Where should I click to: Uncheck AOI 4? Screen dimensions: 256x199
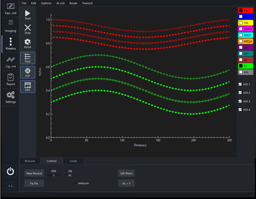pos(240,109)
